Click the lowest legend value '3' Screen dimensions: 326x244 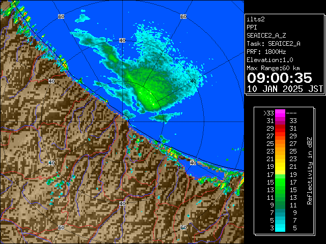(x=272, y=228)
